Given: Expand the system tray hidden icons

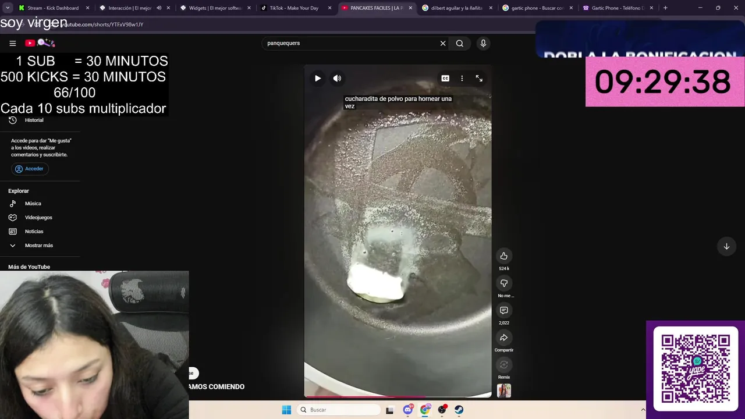Looking at the screenshot, I should (643, 410).
